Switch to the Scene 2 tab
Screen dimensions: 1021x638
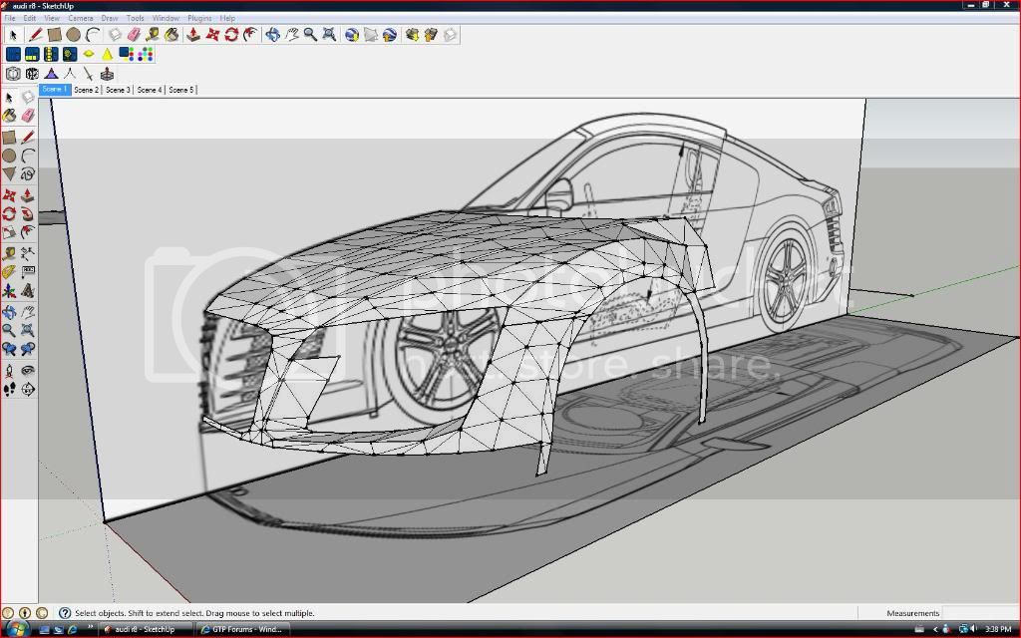[x=86, y=90]
